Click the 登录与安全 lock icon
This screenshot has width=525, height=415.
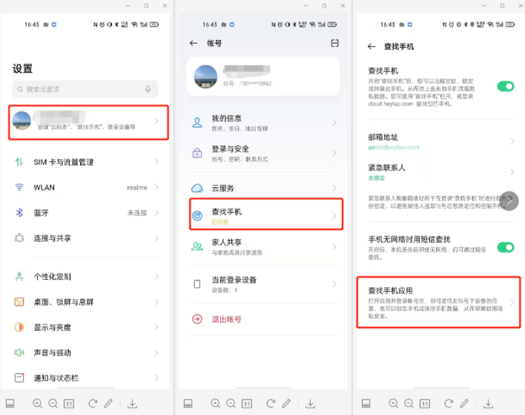click(x=197, y=153)
